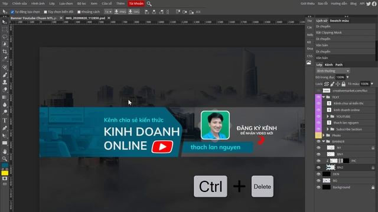Click the background yellow color swatch
The image size is (378, 212).
[5, 173]
